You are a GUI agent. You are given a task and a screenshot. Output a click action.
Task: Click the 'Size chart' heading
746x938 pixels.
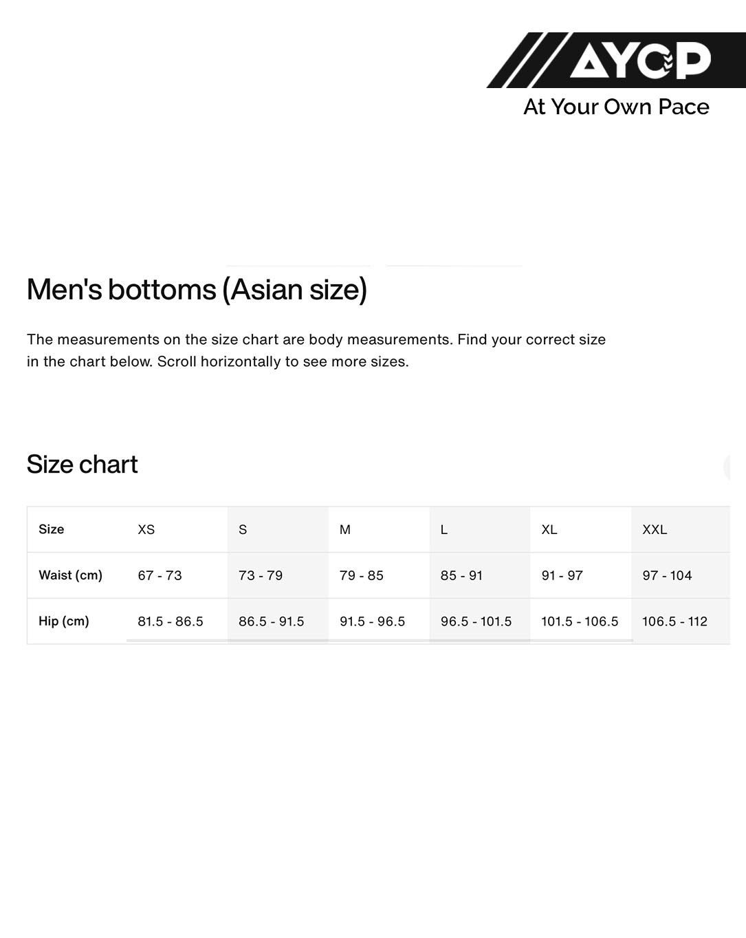pyautogui.click(x=82, y=465)
